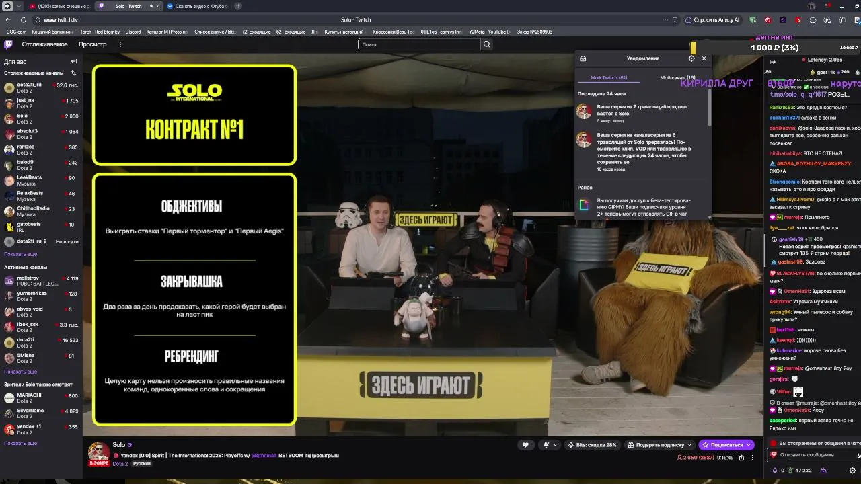
Task: Open Solo streamer avatar on channel info
Action: tap(99, 452)
